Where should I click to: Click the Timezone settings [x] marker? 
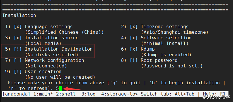(x=134, y=27)
